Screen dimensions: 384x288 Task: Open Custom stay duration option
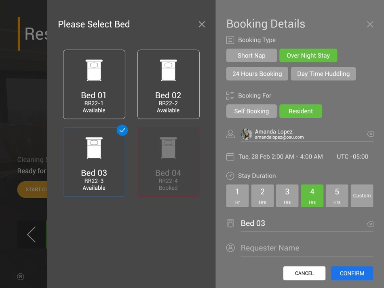[x=362, y=196]
